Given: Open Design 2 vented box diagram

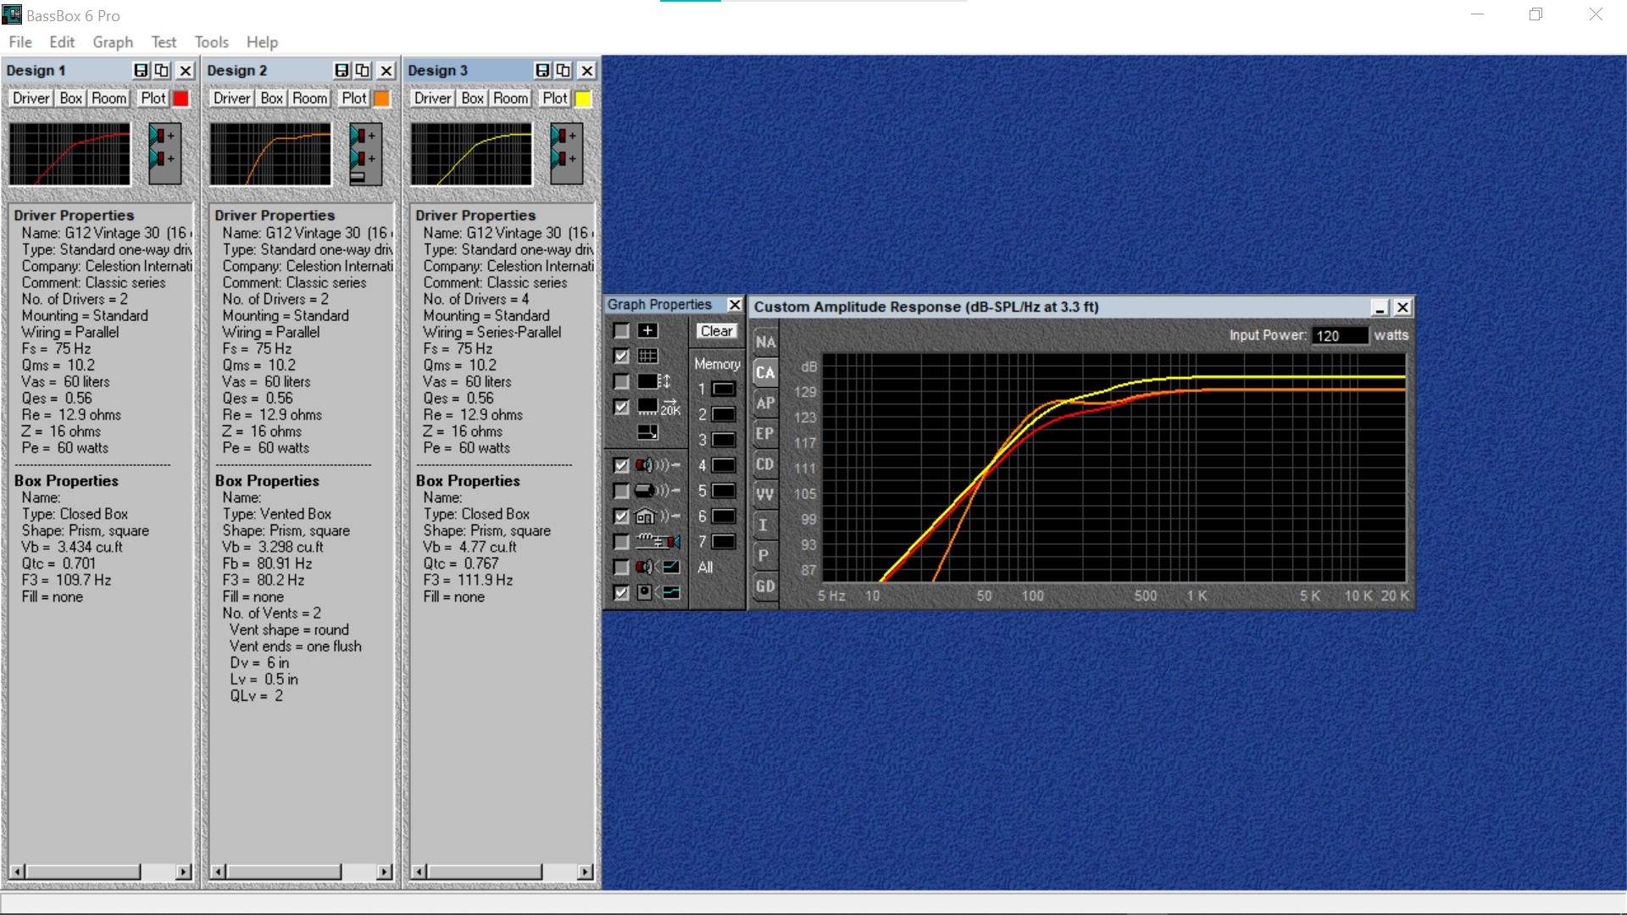Looking at the screenshot, I should 365,153.
